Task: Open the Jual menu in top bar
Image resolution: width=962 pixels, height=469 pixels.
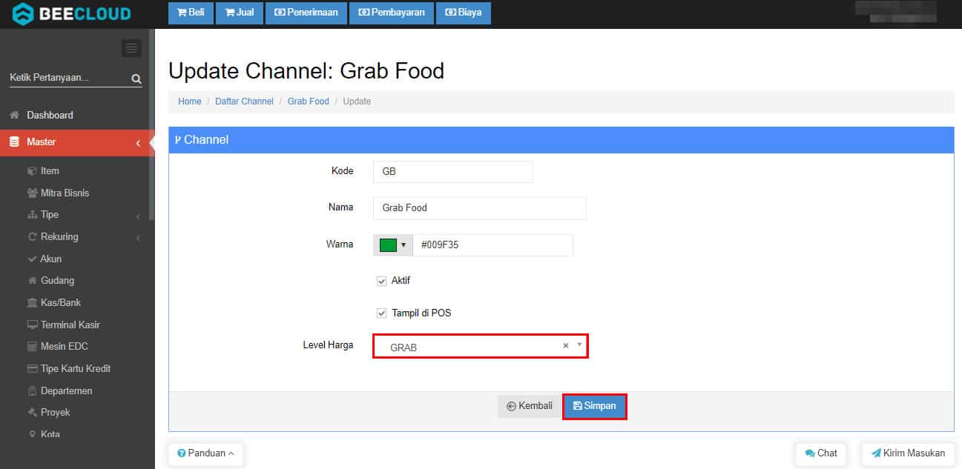Action: [x=239, y=13]
